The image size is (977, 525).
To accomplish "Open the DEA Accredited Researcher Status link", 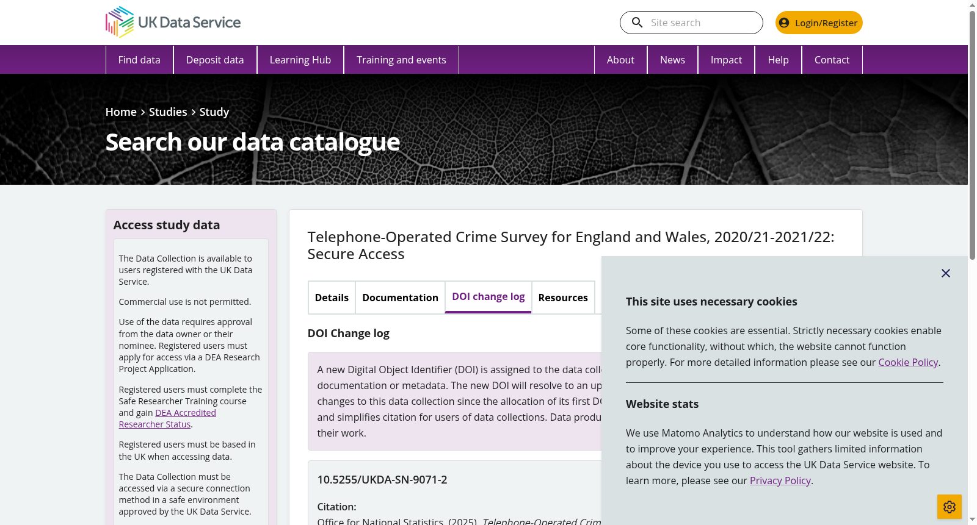I will tap(167, 418).
